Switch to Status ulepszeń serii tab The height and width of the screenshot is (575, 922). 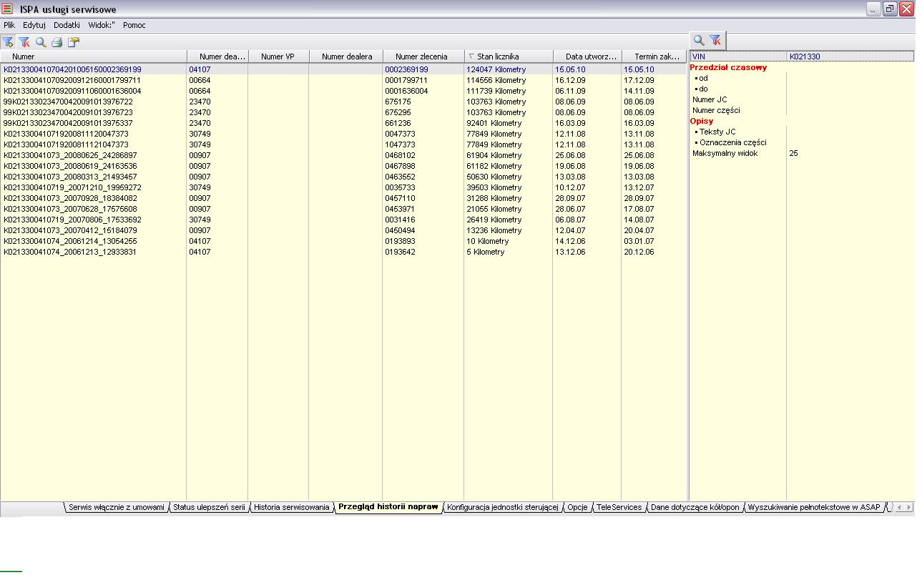tap(209, 507)
